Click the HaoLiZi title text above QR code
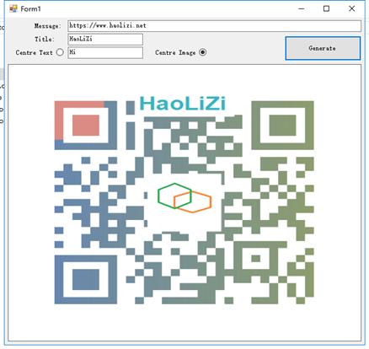Viewport: 369px width, 349px height. (x=183, y=103)
